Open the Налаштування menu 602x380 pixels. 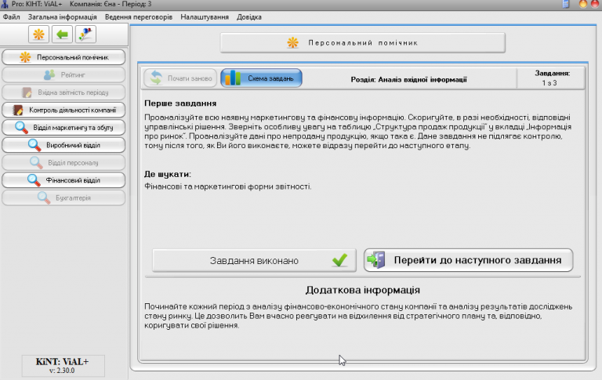[205, 17]
